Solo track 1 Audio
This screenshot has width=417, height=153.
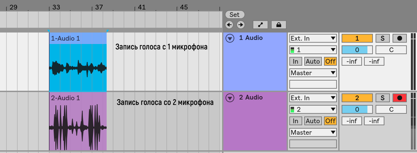(x=382, y=38)
